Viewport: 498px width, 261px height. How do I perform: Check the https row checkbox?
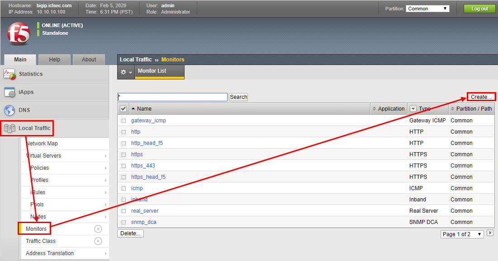coord(124,155)
